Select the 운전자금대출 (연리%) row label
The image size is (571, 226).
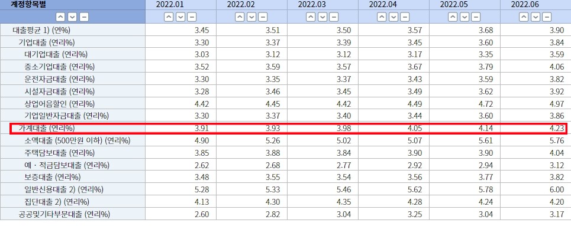[59, 79]
